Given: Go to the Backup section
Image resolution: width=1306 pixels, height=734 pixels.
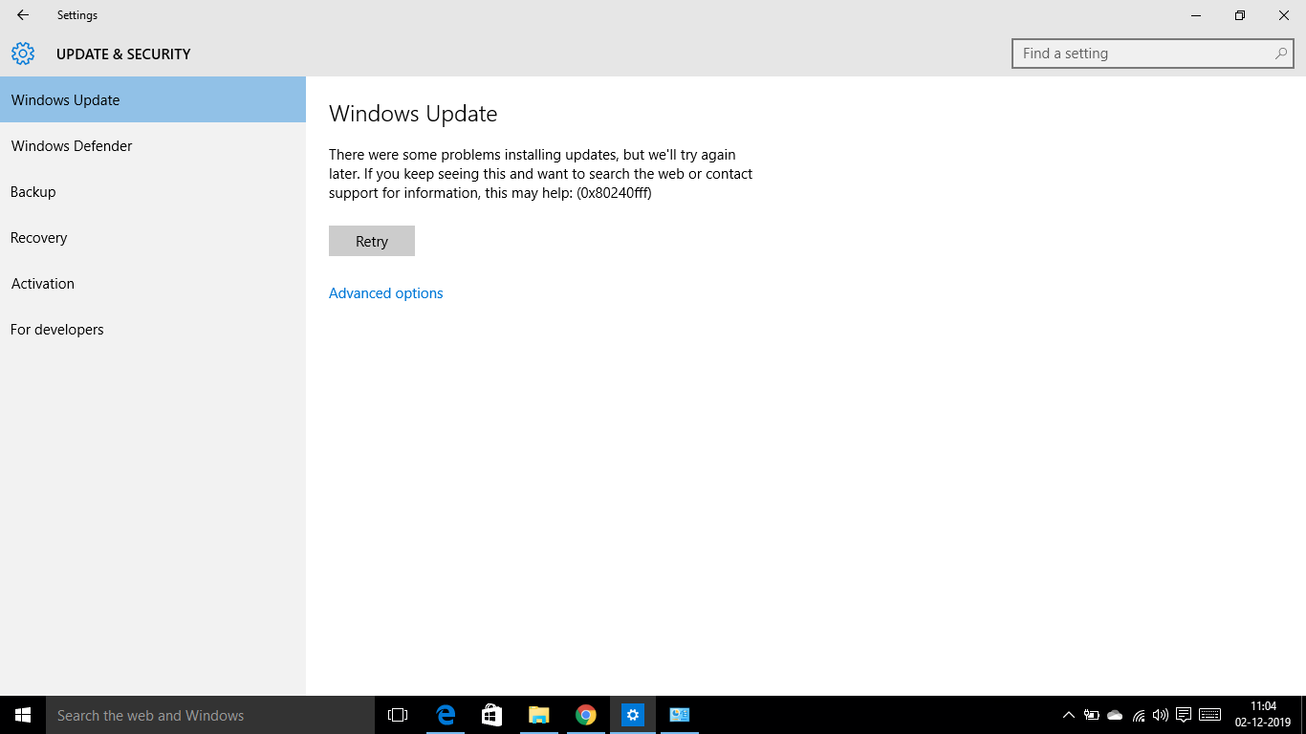Looking at the screenshot, I should [153, 191].
